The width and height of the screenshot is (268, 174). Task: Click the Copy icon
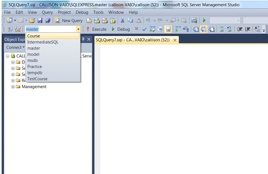[x=130, y=21]
